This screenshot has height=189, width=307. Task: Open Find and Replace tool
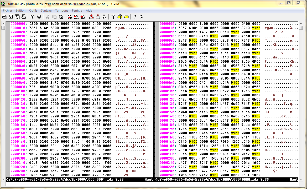tap(70, 17)
